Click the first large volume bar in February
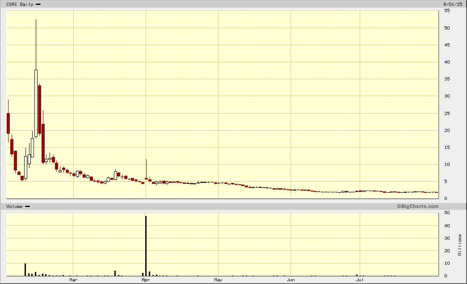467x284 pixels. pos(25,270)
